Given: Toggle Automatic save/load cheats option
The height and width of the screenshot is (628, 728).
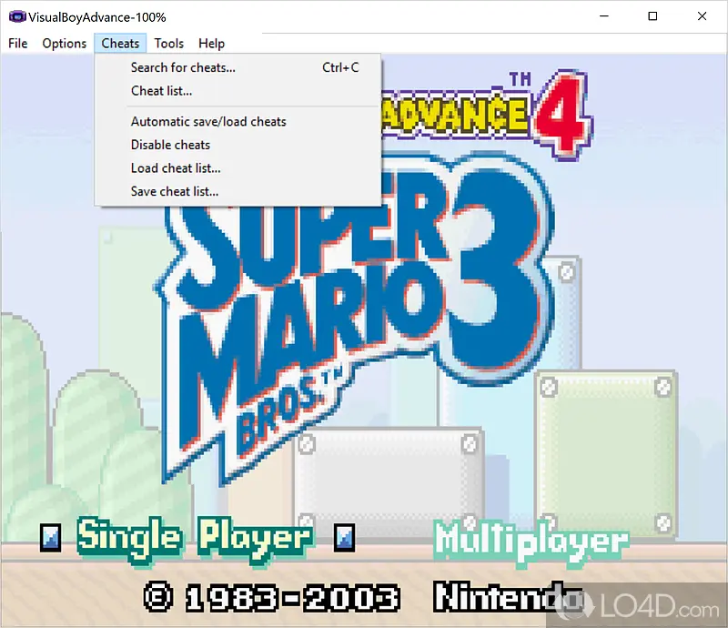Looking at the screenshot, I should tap(208, 121).
